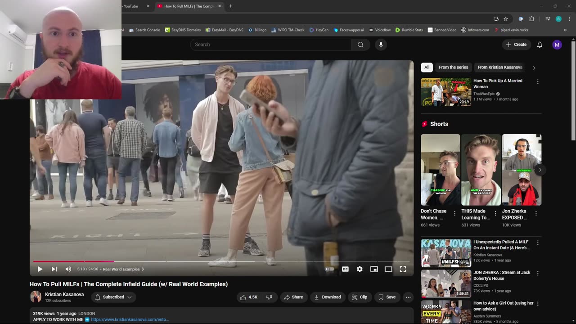Open JON ZHERKA Stream video title
The width and height of the screenshot is (576, 324).
[x=502, y=275]
